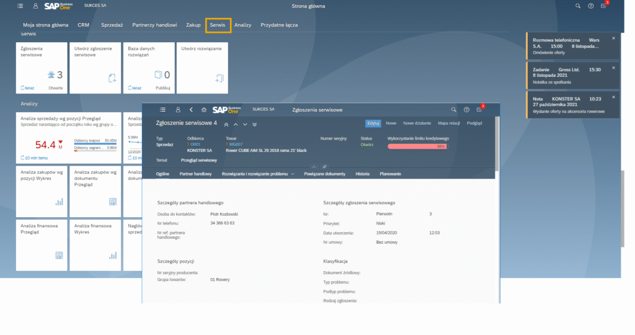635x335 pixels.
Task: Follow link arrow next to O001
Action: 189,144
